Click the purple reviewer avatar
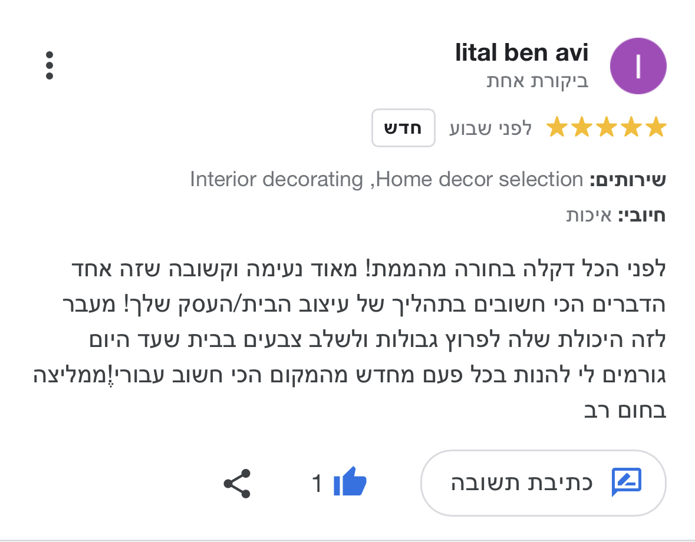 click(x=638, y=65)
